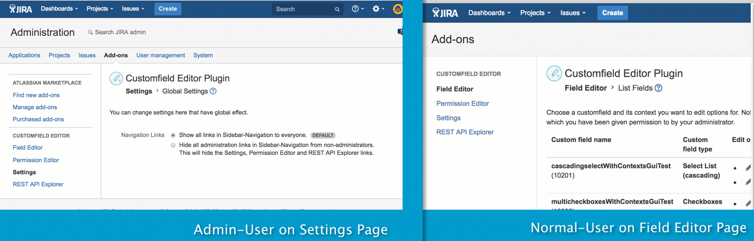The height and width of the screenshot is (241, 754).
Task: Switch to User management admin tab
Action: click(161, 55)
